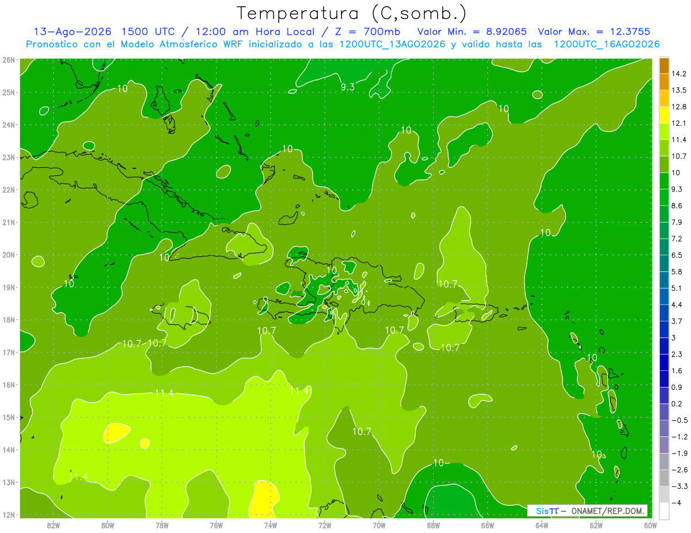This screenshot has width=691, height=533.
Task: Click the 80W longitude axis label
Action: point(107,525)
